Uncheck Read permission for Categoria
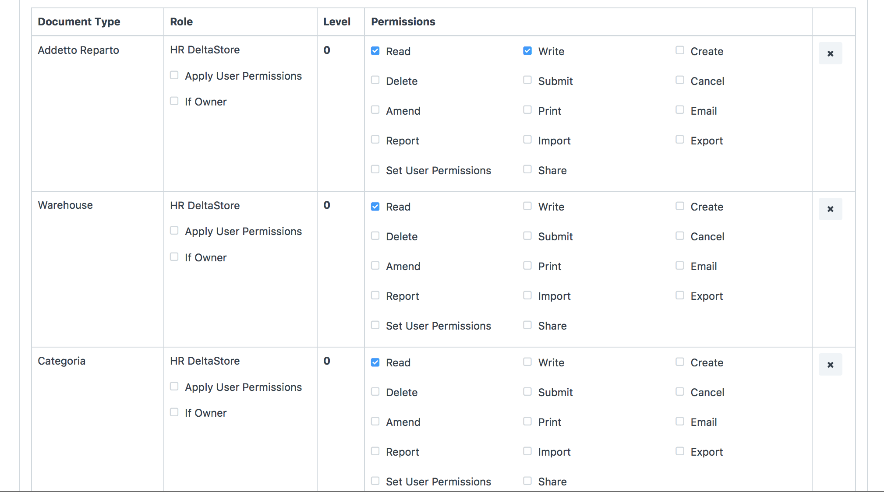This screenshot has height=492, width=884. (375, 362)
